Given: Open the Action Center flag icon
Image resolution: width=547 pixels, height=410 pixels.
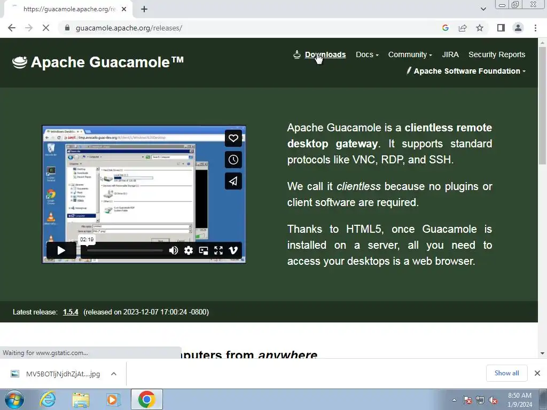Looking at the screenshot, I should pyautogui.click(x=467, y=400).
